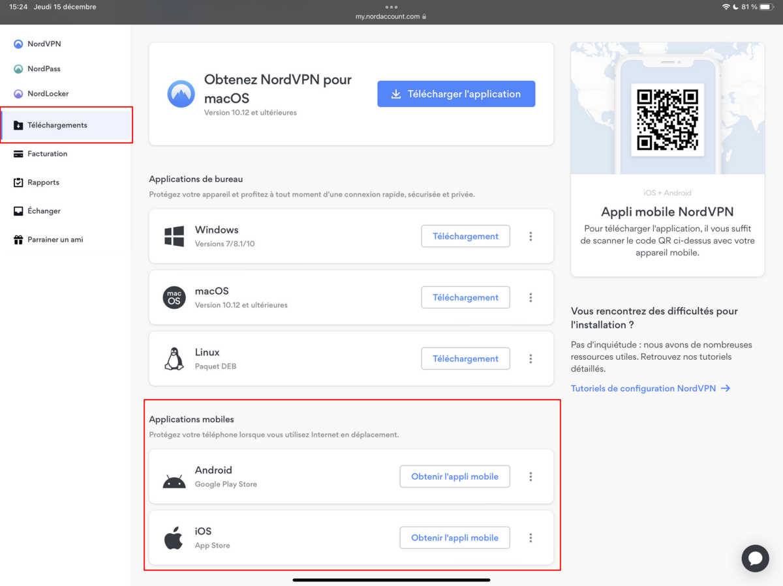Get the iOS mobile app
The width and height of the screenshot is (783, 586).
455,538
